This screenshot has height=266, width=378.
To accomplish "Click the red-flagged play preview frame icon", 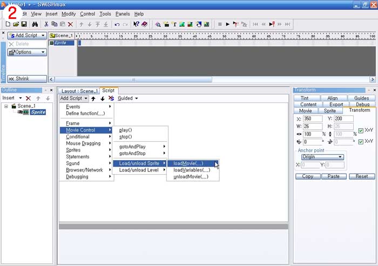I will click(x=272, y=24).
